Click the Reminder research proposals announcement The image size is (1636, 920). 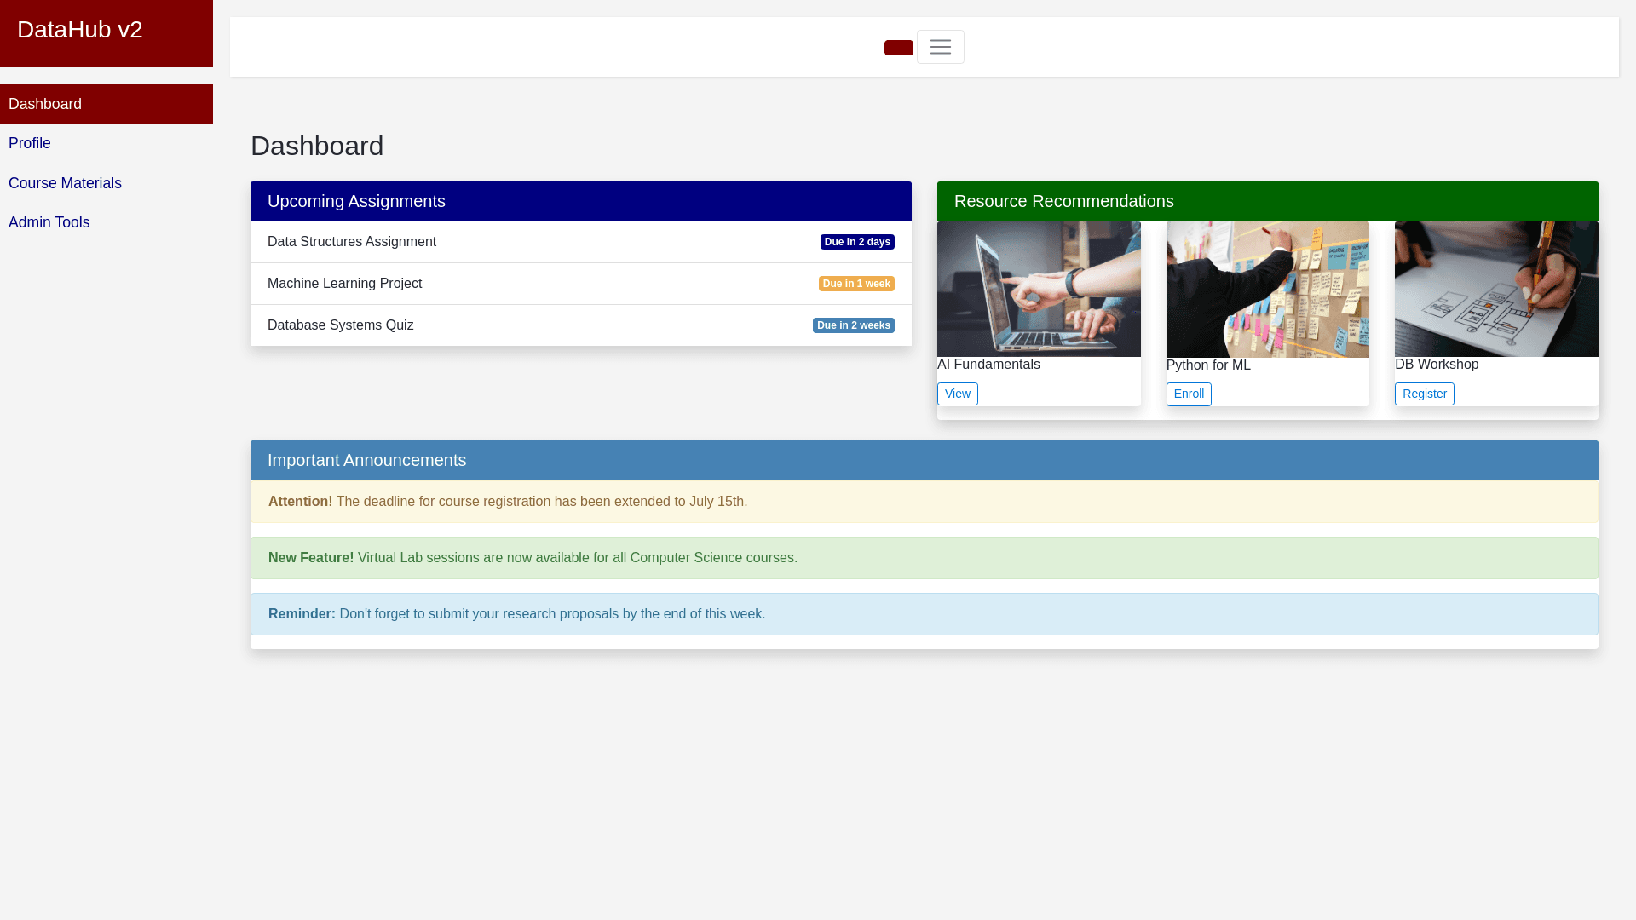pos(924,614)
